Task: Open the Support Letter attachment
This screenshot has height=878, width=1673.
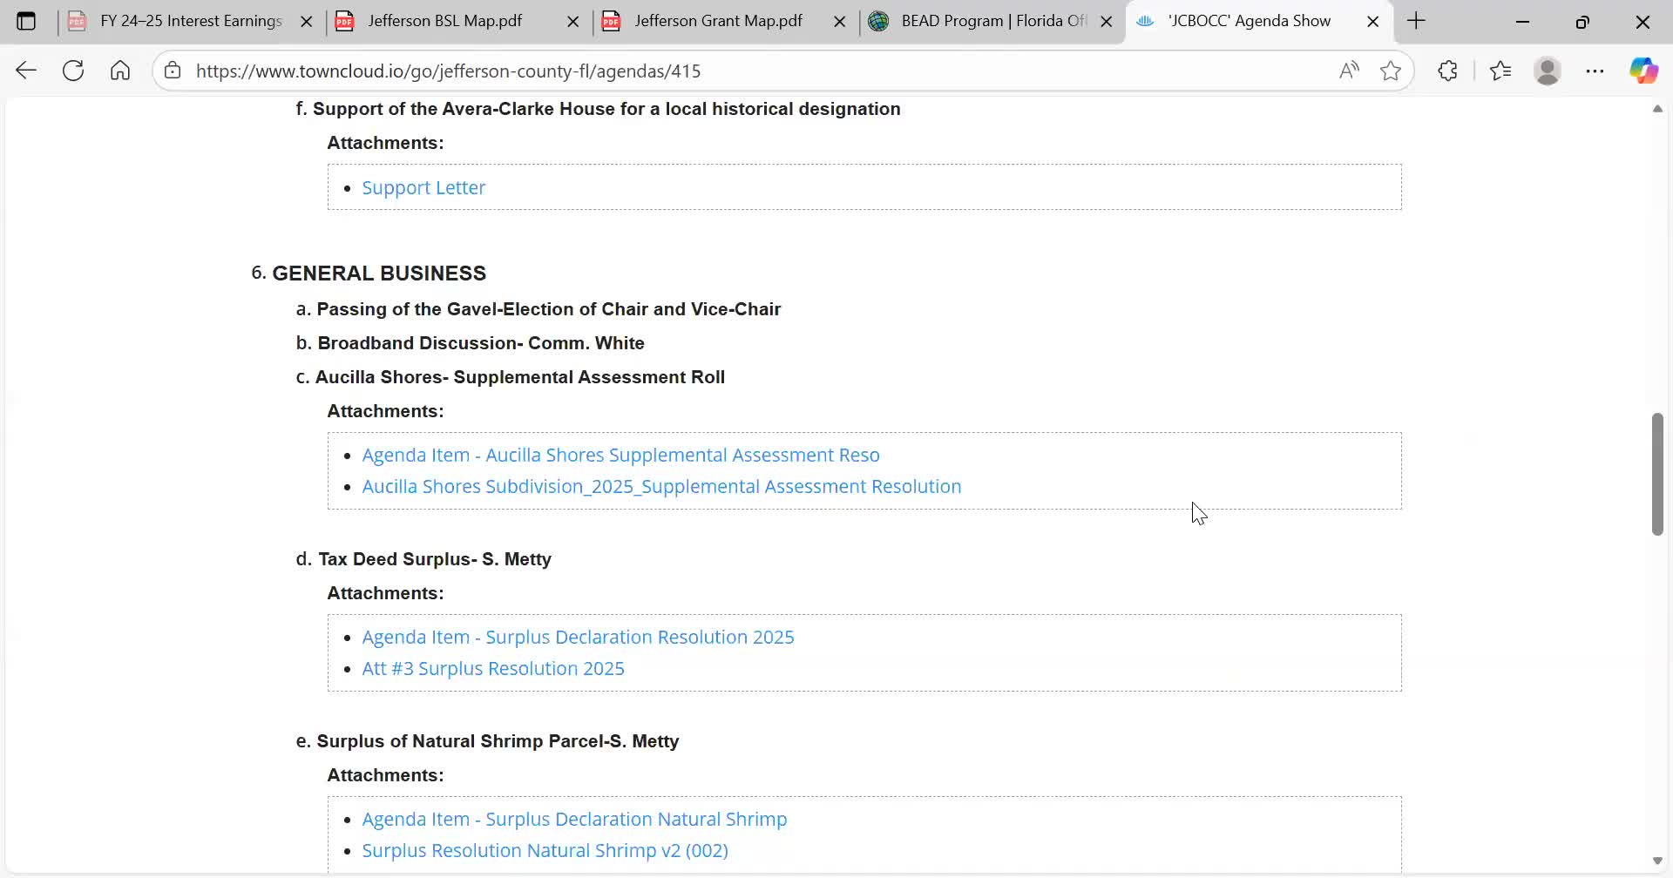Action: 423,187
